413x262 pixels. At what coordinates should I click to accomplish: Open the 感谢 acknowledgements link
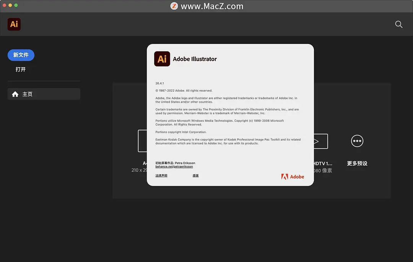(x=195, y=175)
